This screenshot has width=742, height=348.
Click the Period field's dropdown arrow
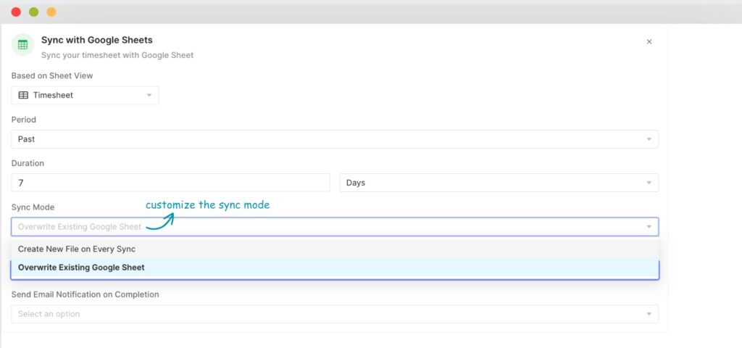[x=649, y=139]
